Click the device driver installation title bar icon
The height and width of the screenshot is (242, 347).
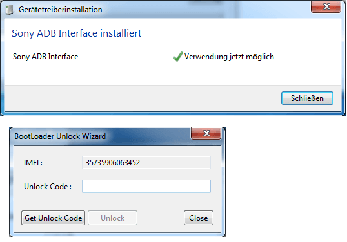point(9,10)
